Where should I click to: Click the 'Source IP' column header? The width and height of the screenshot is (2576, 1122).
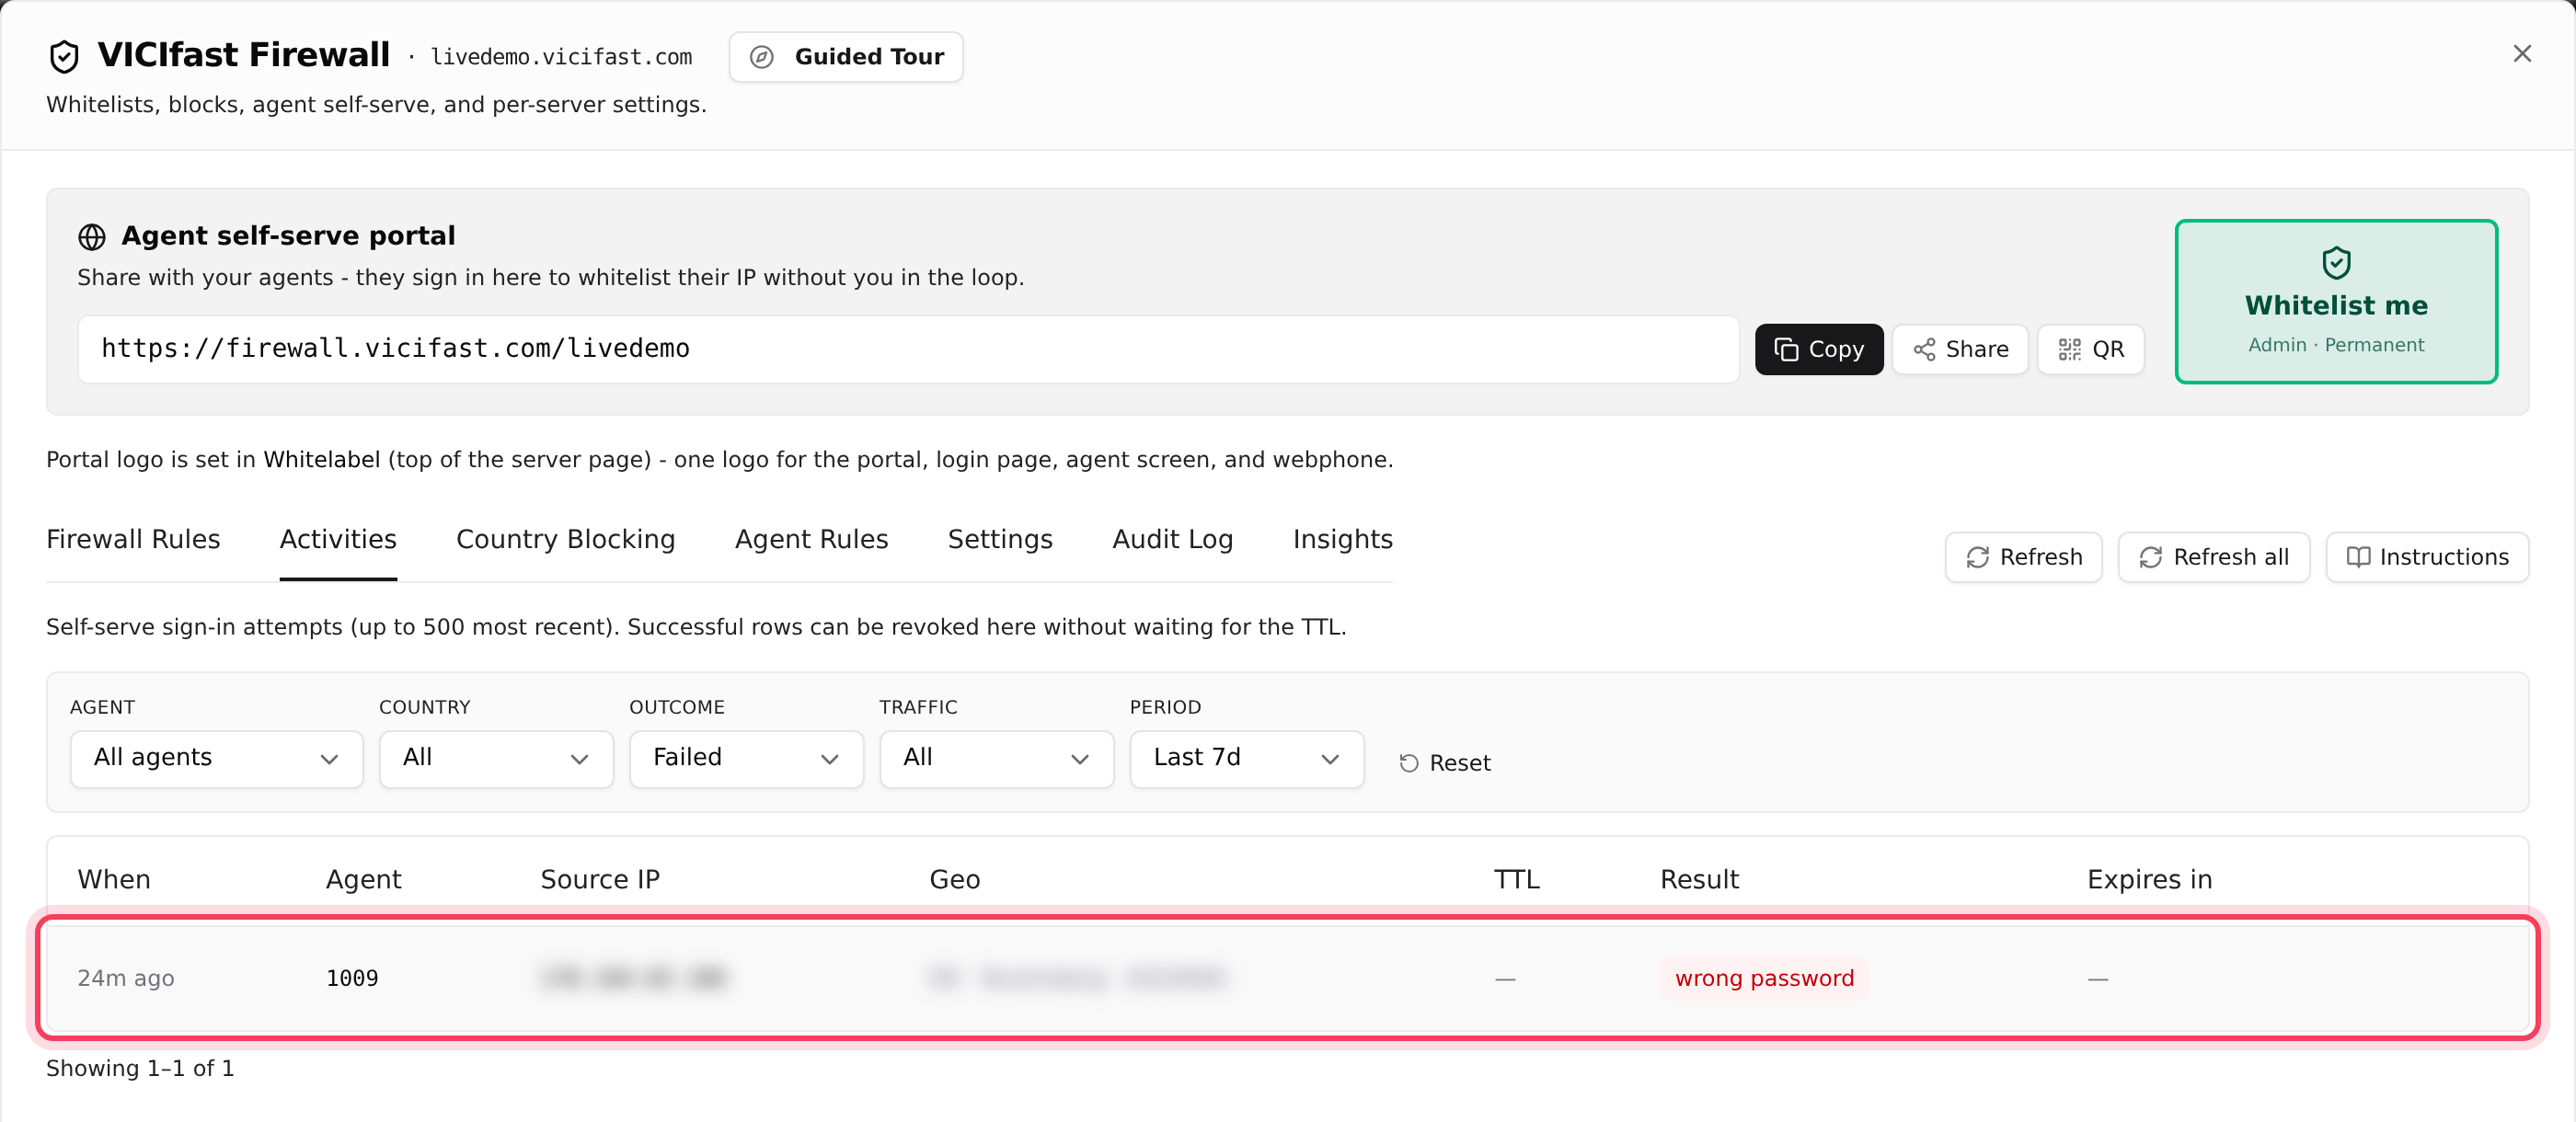tap(600, 880)
